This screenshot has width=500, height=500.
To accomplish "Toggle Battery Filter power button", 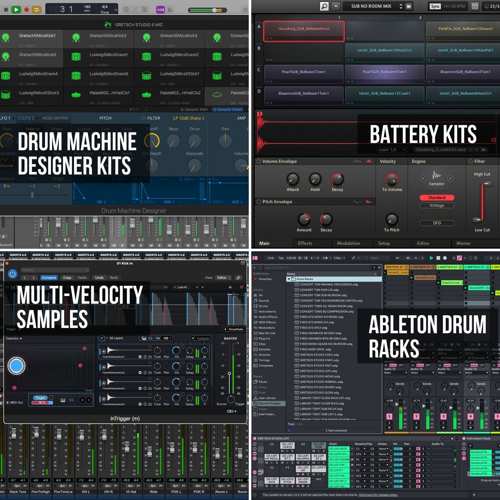I will point(470,161).
